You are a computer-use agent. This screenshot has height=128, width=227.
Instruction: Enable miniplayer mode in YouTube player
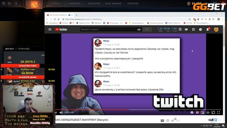[203, 112]
